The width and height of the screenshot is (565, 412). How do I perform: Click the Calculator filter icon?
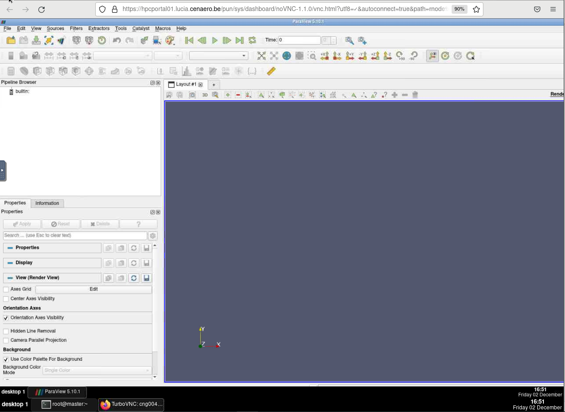[11, 71]
